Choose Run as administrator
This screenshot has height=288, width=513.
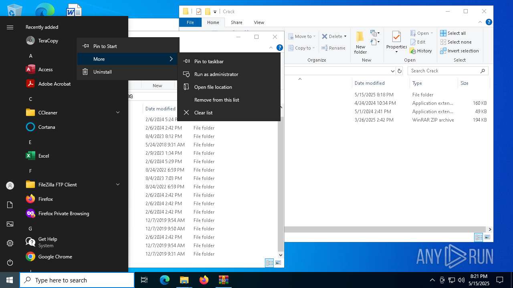229,74
